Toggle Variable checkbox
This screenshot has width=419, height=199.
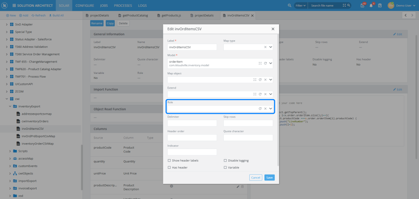[x=225, y=168]
